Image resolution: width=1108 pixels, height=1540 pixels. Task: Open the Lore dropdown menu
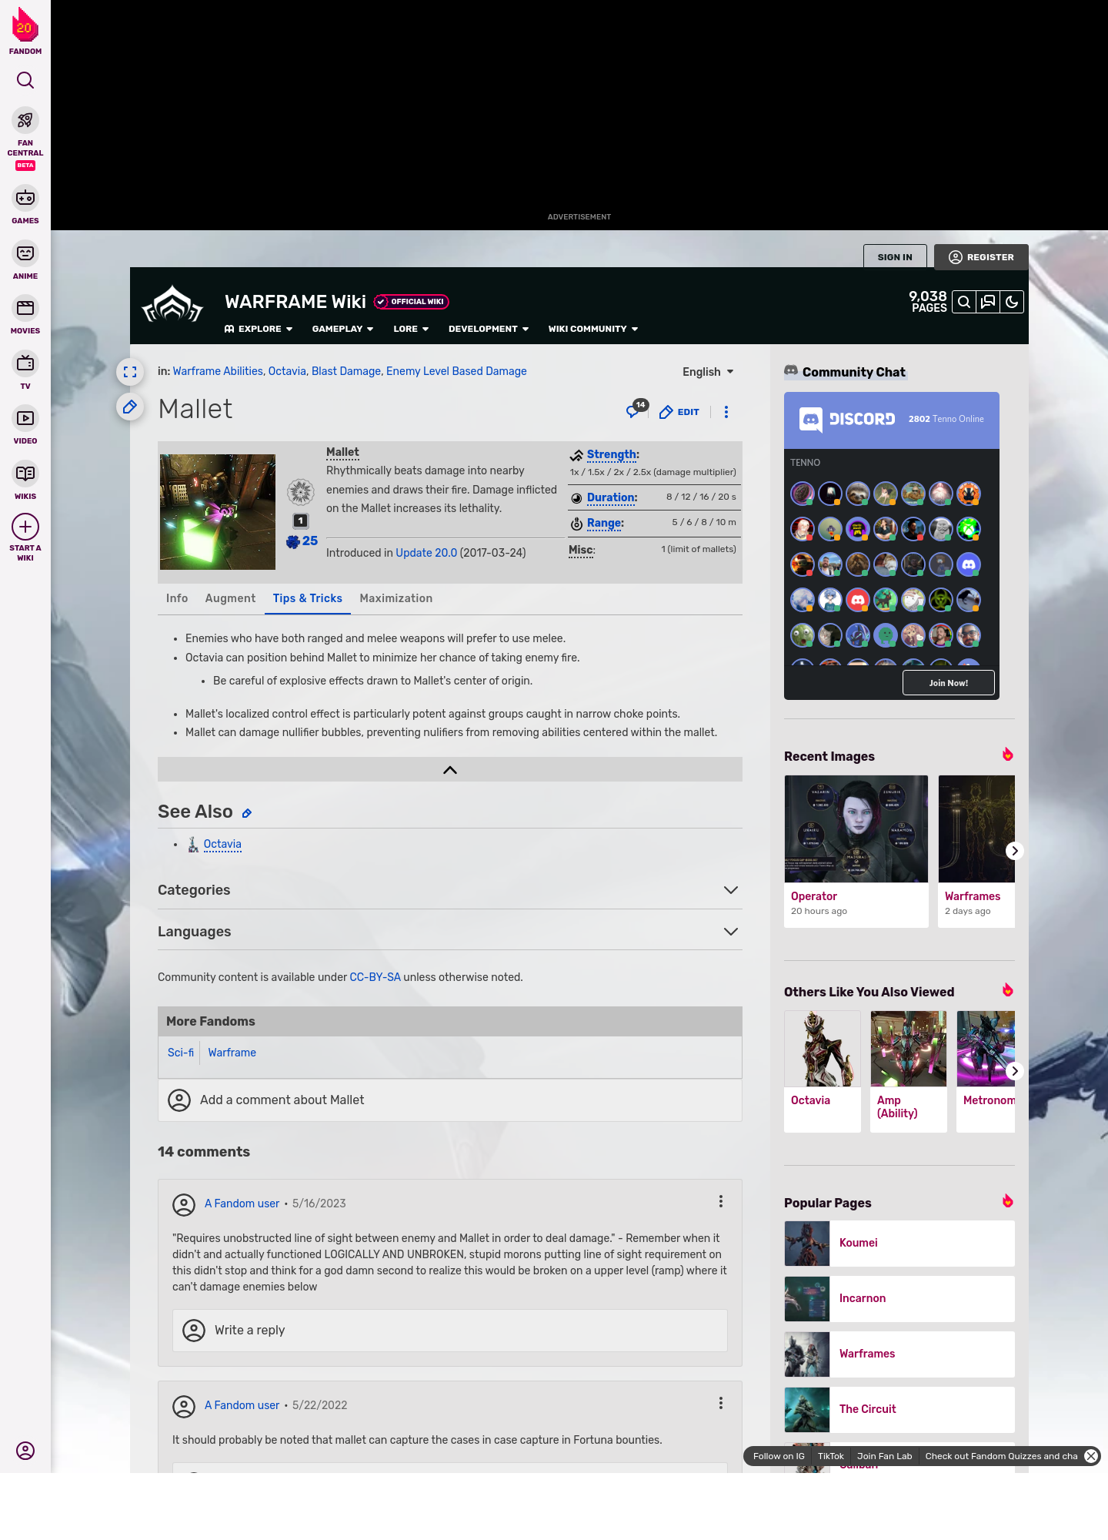click(x=411, y=329)
